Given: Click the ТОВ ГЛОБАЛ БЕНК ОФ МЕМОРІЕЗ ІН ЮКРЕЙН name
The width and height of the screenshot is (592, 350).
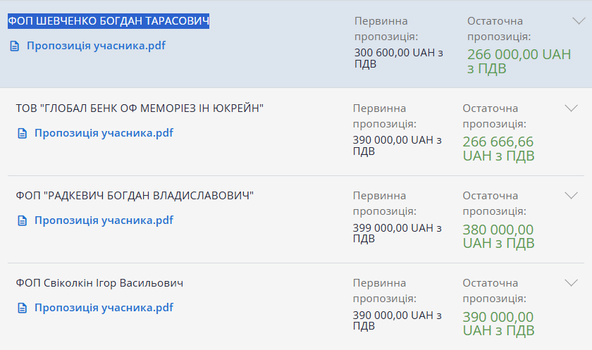Looking at the screenshot, I should point(140,108).
